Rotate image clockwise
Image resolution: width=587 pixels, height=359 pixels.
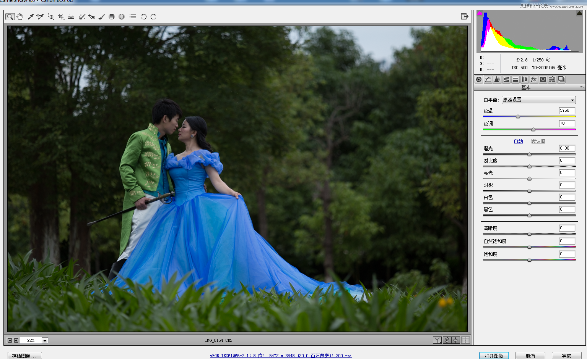(153, 16)
